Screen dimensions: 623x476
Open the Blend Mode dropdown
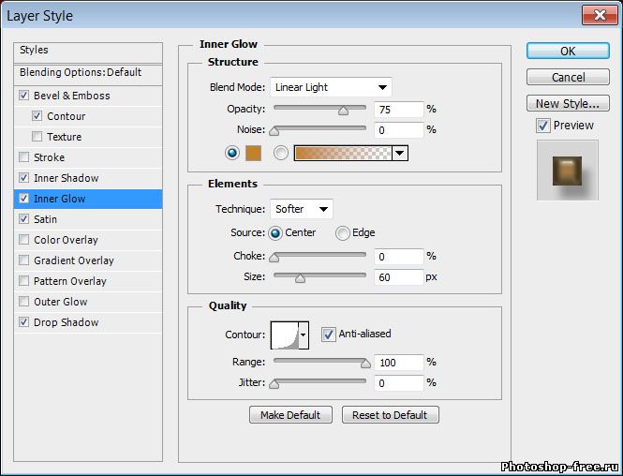coord(330,87)
